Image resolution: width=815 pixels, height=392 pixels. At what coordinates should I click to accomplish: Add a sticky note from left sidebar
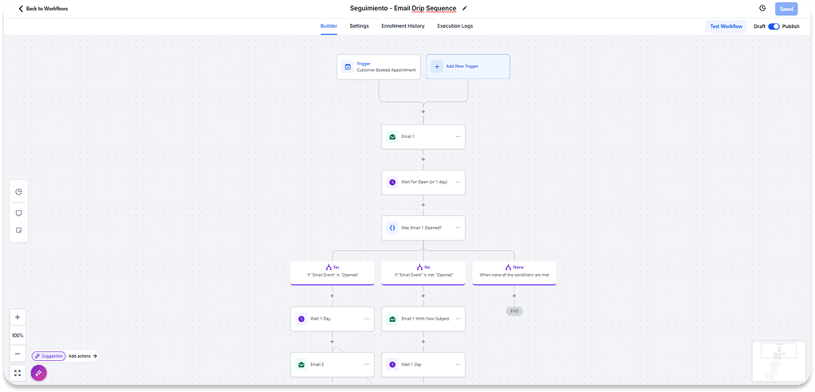(x=18, y=230)
